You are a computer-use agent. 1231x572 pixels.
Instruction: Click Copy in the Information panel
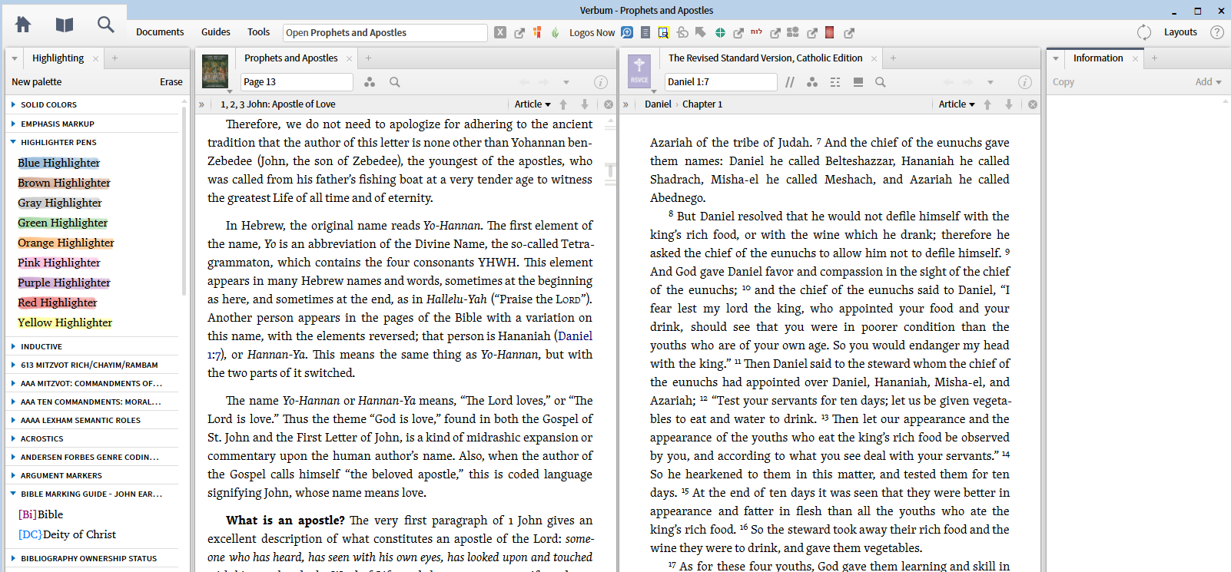click(x=1063, y=82)
